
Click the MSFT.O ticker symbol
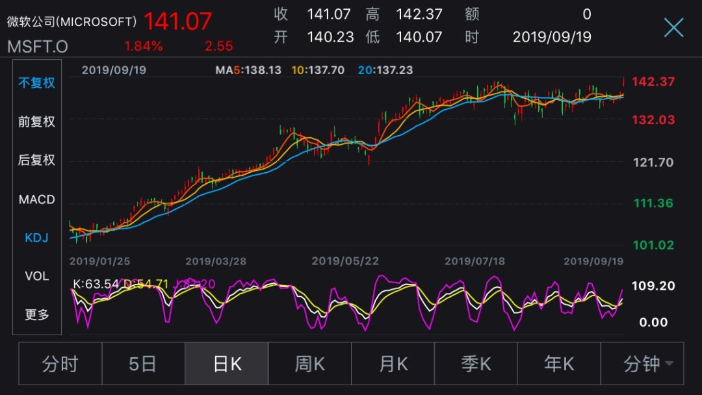click(x=38, y=47)
